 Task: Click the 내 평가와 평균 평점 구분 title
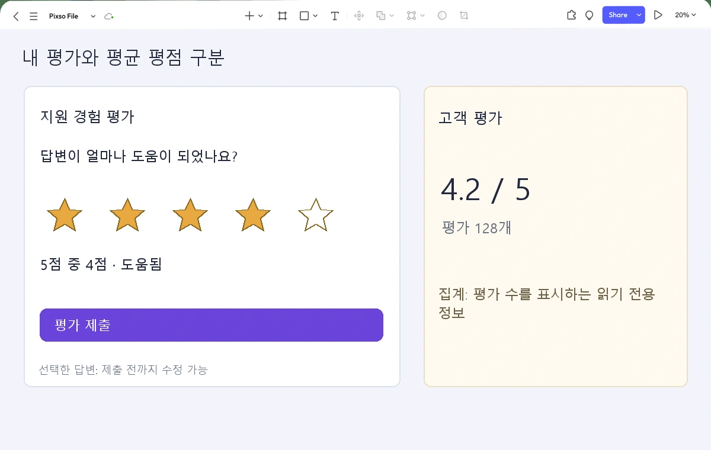123,58
